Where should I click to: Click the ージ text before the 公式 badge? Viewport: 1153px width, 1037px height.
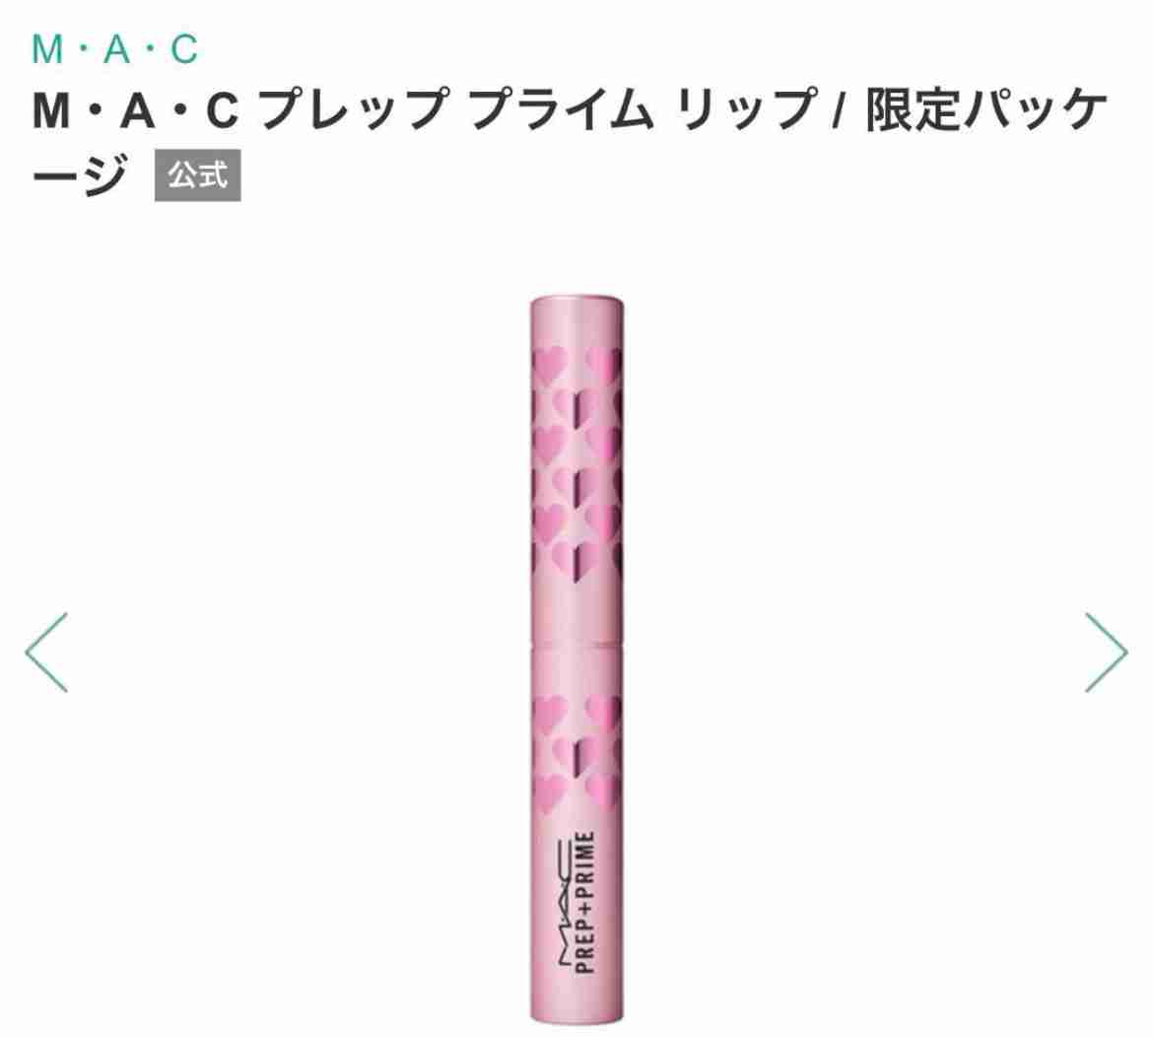(81, 175)
